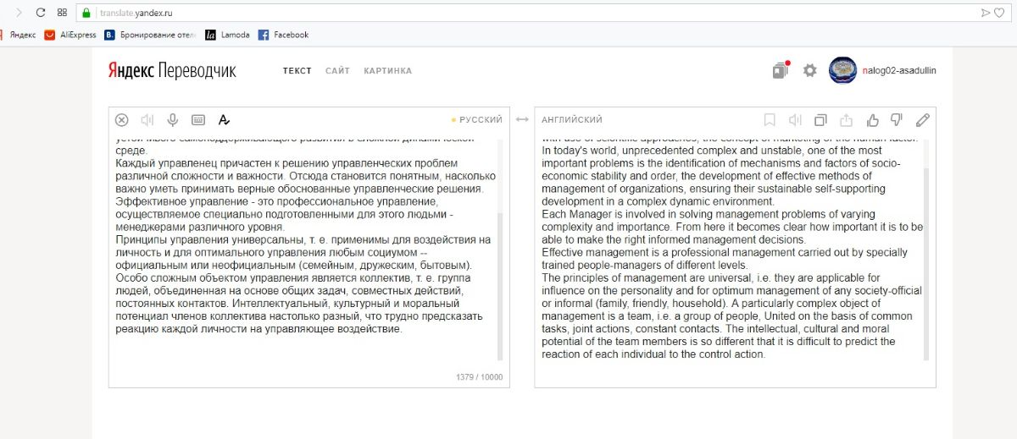The height and width of the screenshot is (439, 1017).
Task: Toggle the spell-check icon in source panel
Action: pyautogui.click(x=224, y=120)
